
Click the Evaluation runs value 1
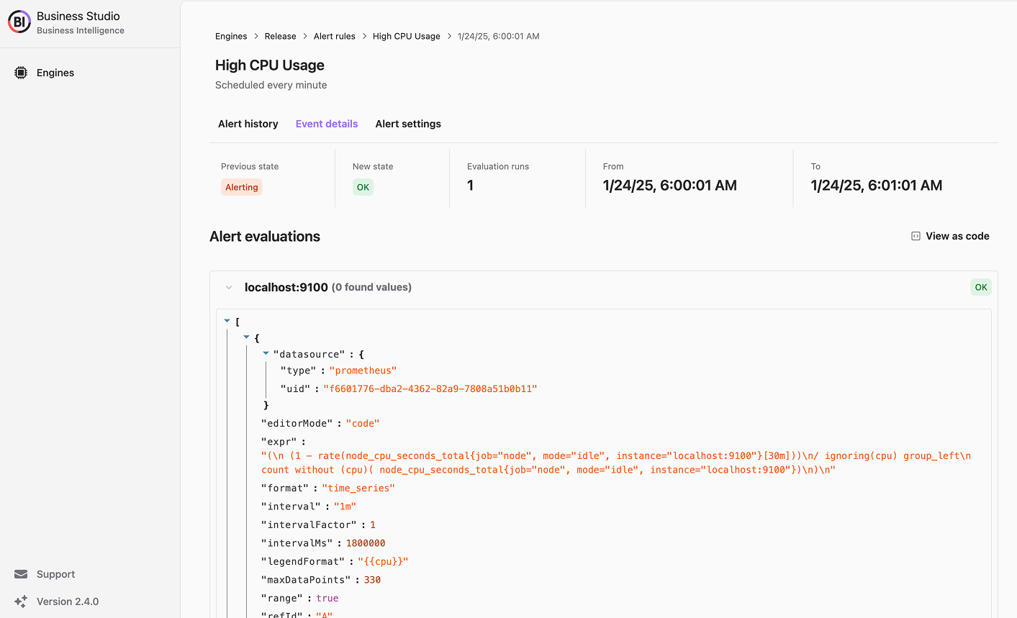[x=471, y=186]
